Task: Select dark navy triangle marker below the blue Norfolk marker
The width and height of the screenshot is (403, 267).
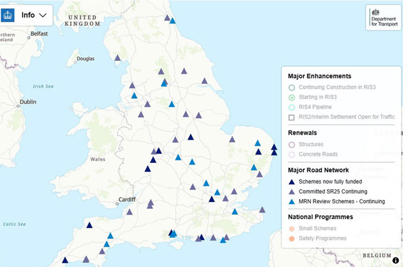Action: pos(258,152)
